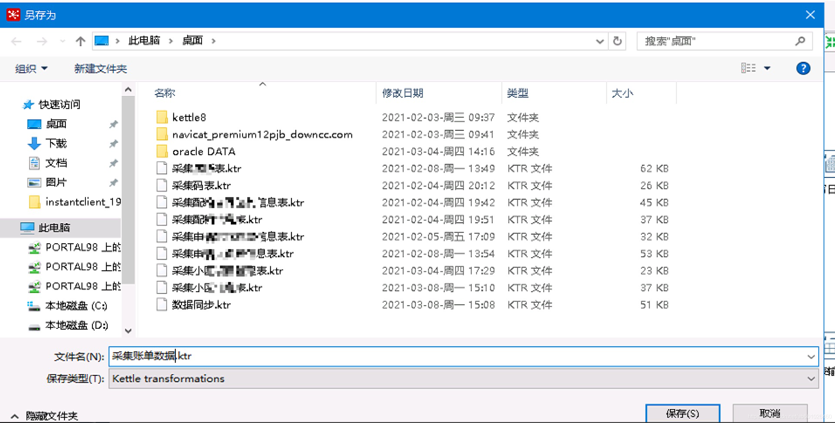
Task: Select 图片 in the sidebar
Action: [x=56, y=182]
